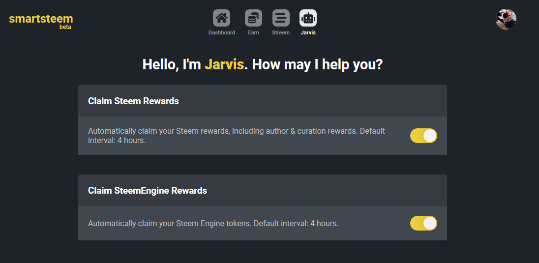Screen dimensions: 539x263
Task: Click the Claim Steem Rewards header
Action: point(133,101)
